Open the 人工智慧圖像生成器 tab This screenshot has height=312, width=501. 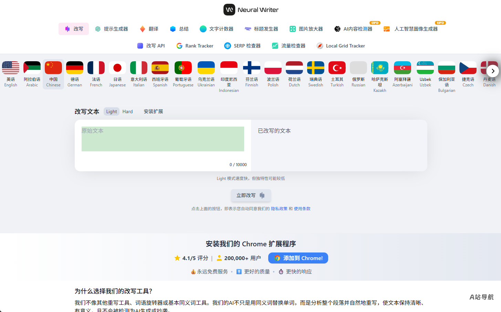point(411,29)
